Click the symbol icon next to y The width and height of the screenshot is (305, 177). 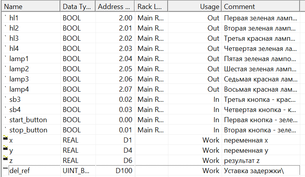(5, 148)
